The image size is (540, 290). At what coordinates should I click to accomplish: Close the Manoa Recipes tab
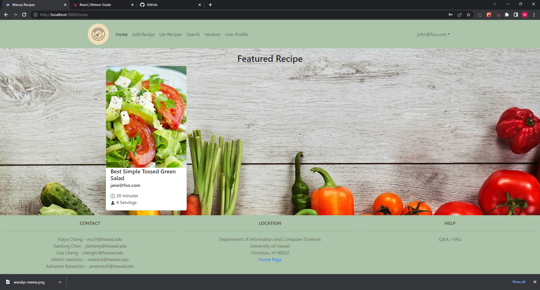pyautogui.click(x=65, y=5)
